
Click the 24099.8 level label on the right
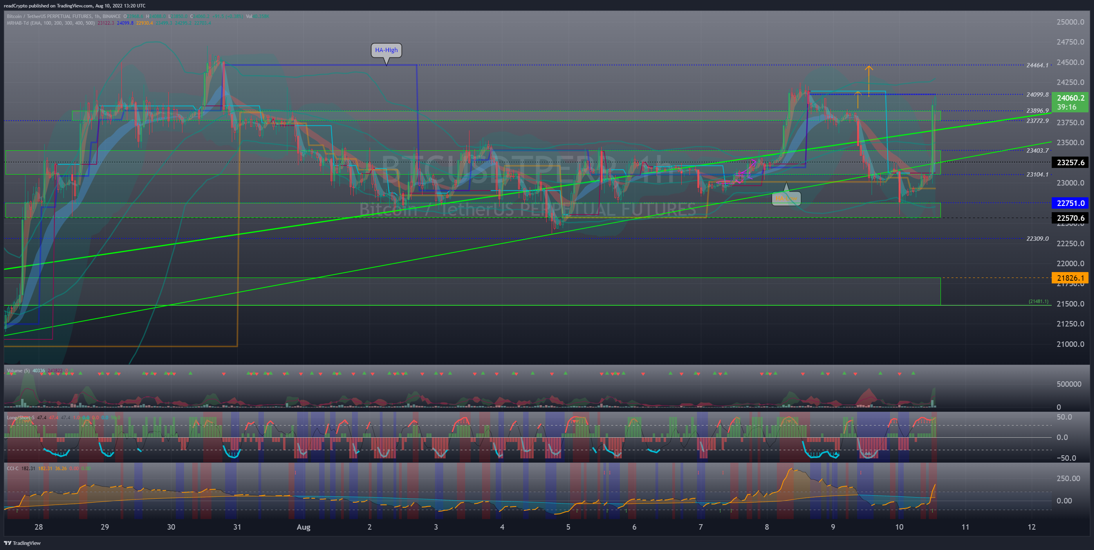(1037, 95)
